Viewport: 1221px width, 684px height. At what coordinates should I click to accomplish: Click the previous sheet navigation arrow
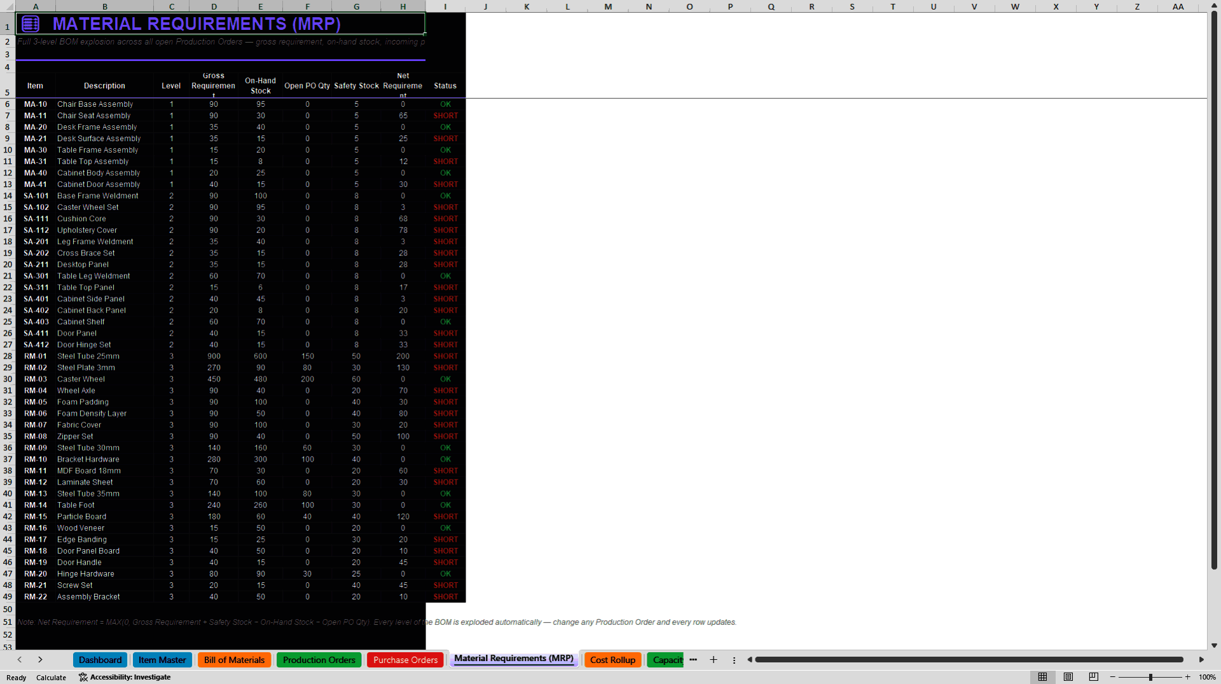click(20, 660)
